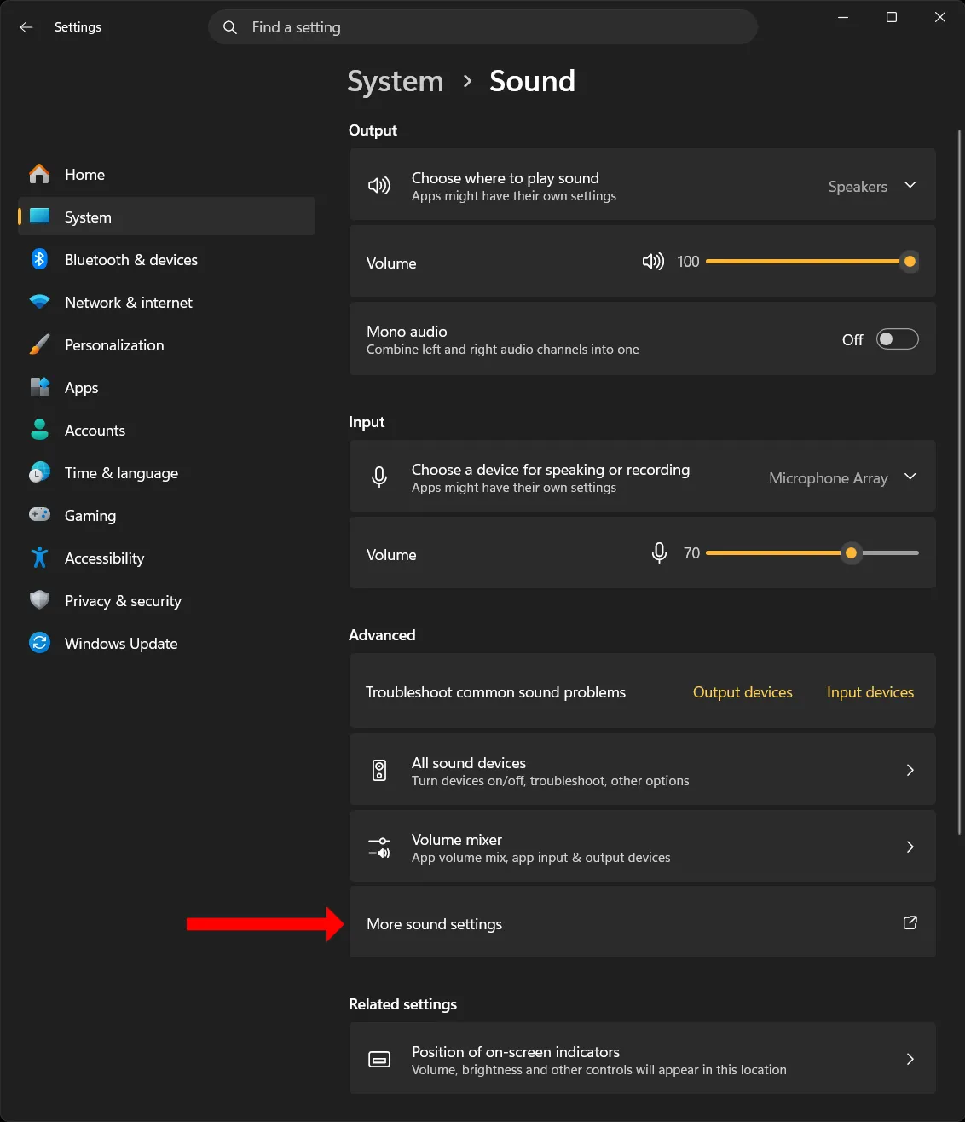Open Apps settings
Viewport: 965px width, 1122px height.
(166, 387)
